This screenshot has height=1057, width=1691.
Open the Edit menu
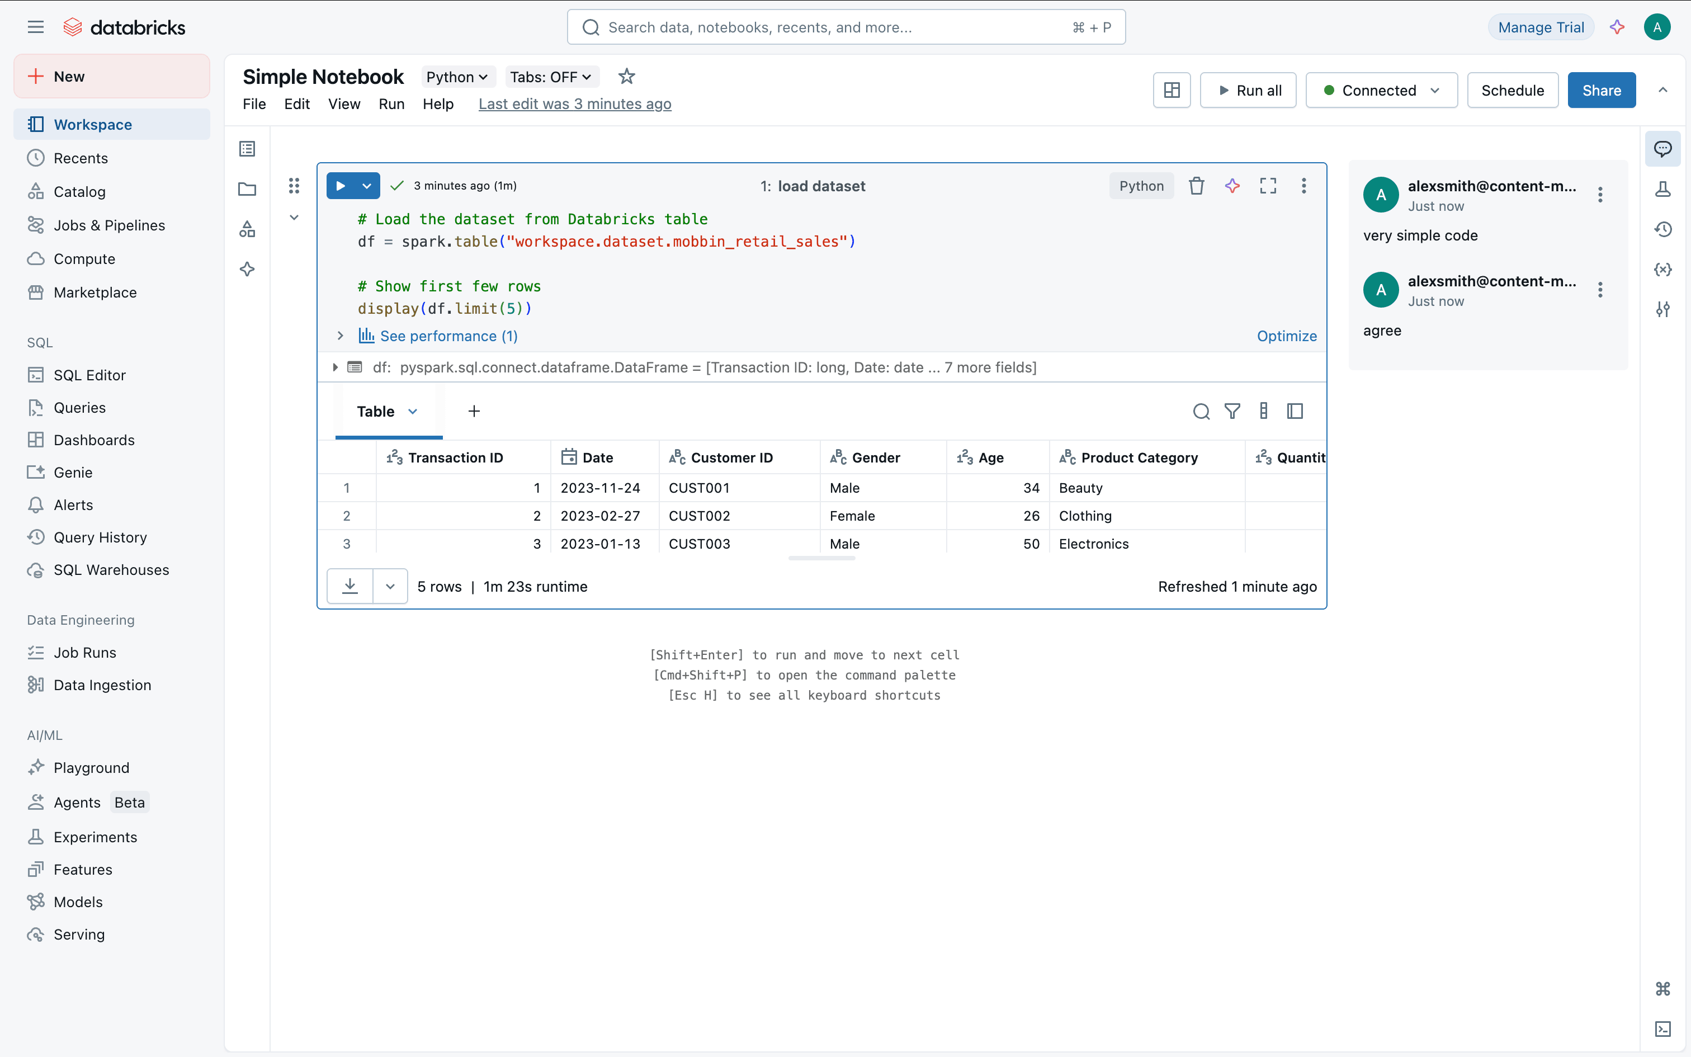click(x=296, y=104)
